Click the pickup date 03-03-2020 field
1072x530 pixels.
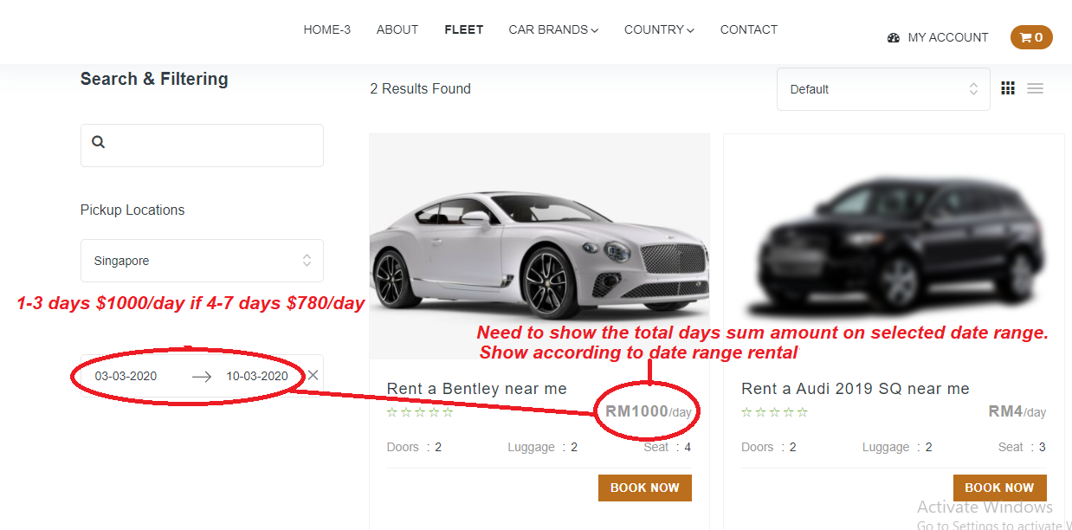126,376
